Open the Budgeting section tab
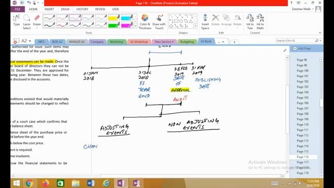334x188 pixels. coord(187,42)
